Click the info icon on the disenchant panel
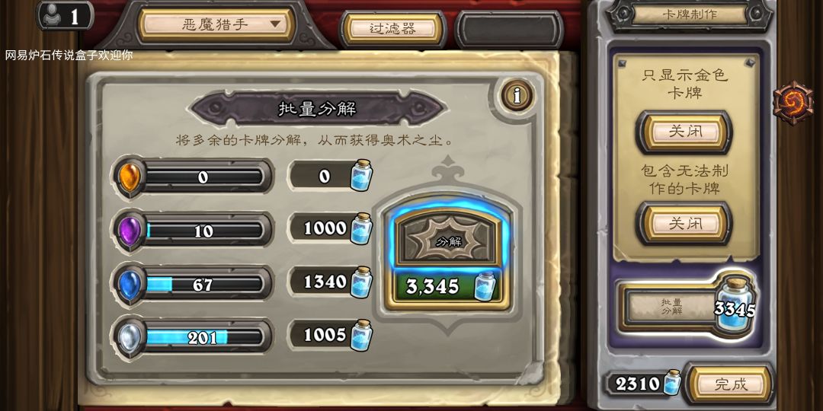823x411 pixels. pos(517,95)
